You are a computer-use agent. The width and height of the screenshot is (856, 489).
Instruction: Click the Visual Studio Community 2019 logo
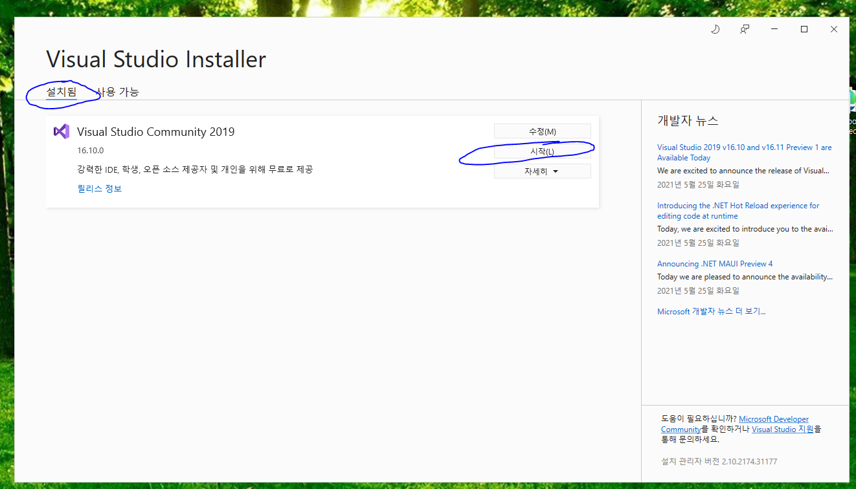click(x=62, y=131)
